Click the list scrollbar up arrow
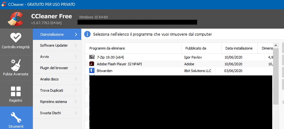284x129 pixels. pos(276,46)
